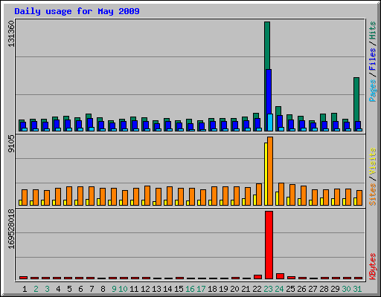This screenshot has width=381, height=297.
Task: Click the green hits bar for day 7
Action: click(x=89, y=117)
